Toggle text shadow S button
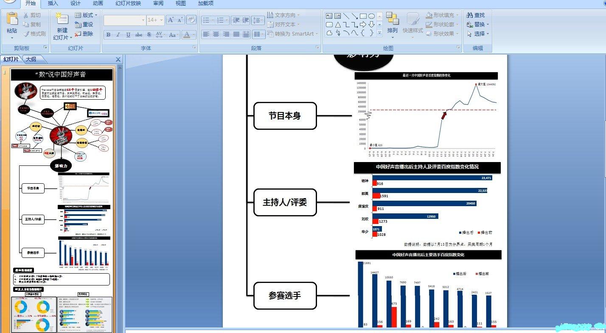Image resolution: width=606 pixels, height=333 pixels. 149,35
